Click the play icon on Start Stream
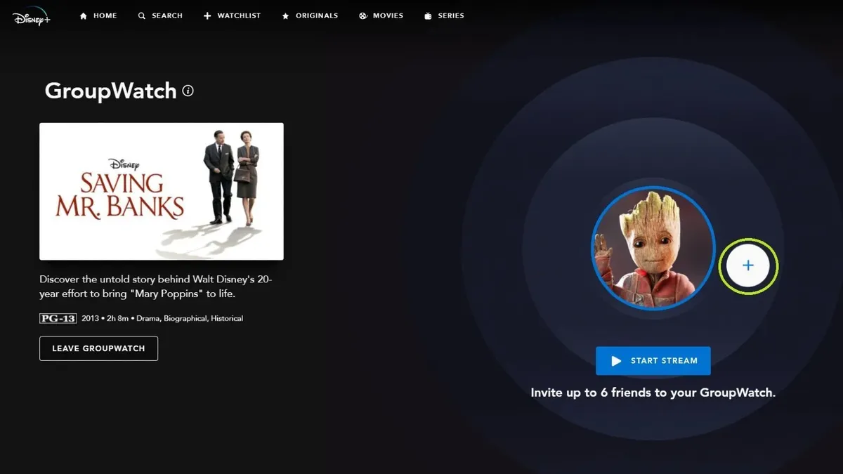 tap(616, 360)
